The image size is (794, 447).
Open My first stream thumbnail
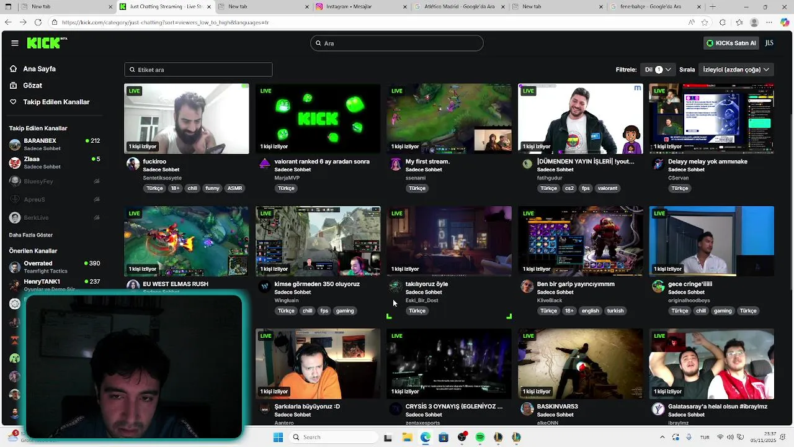point(449,119)
